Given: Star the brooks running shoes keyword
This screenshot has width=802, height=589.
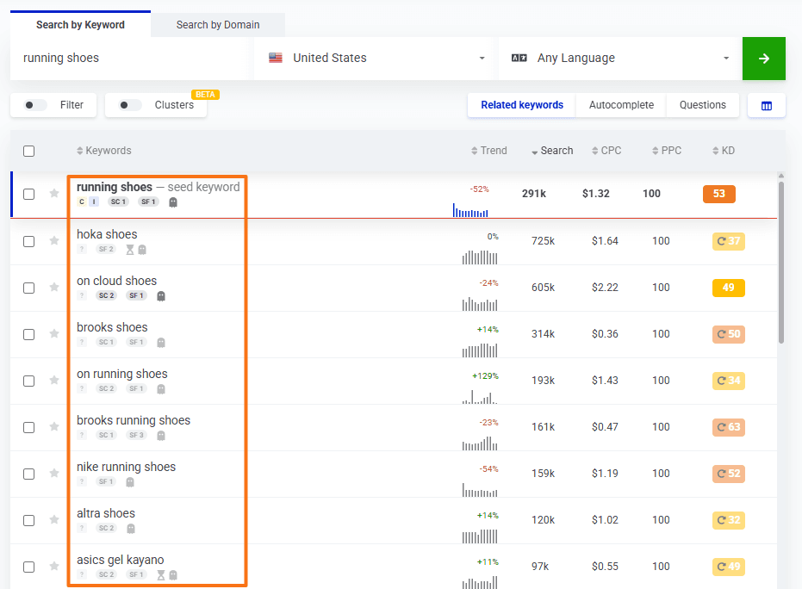Looking at the screenshot, I should coord(54,427).
